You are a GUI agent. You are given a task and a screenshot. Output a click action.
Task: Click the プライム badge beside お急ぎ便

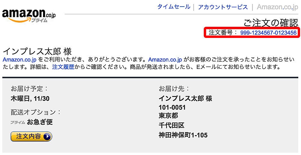point(17,122)
